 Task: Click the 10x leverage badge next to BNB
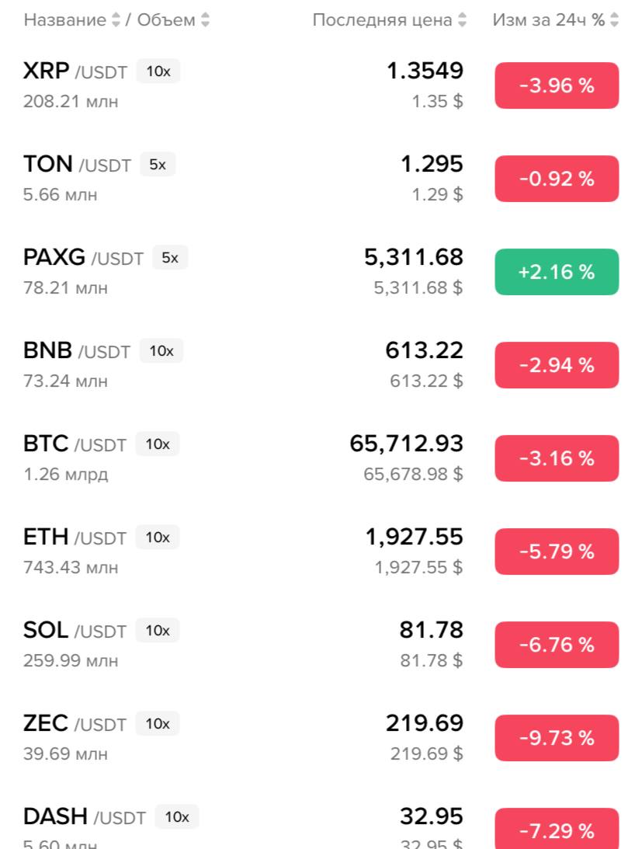(161, 351)
